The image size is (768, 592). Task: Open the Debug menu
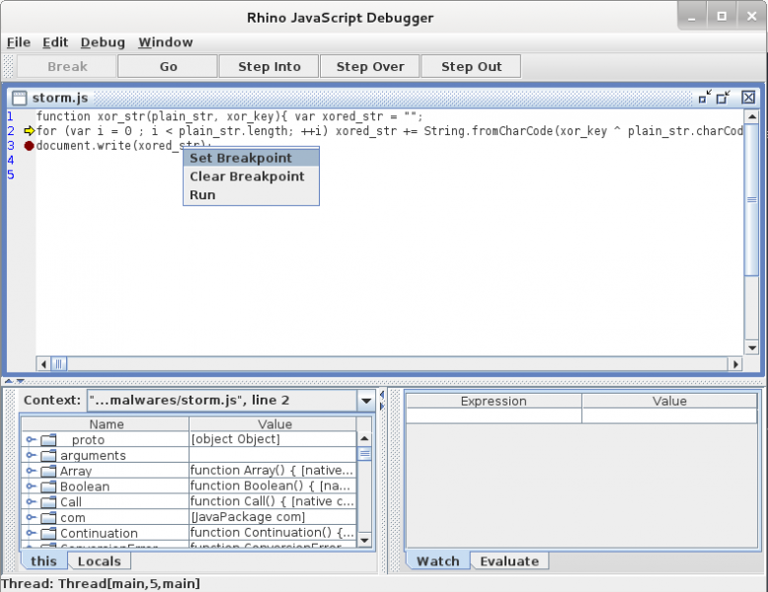pyautogui.click(x=103, y=42)
